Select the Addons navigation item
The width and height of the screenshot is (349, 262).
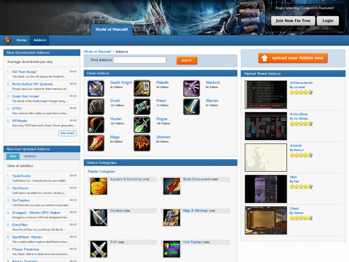coord(40,40)
